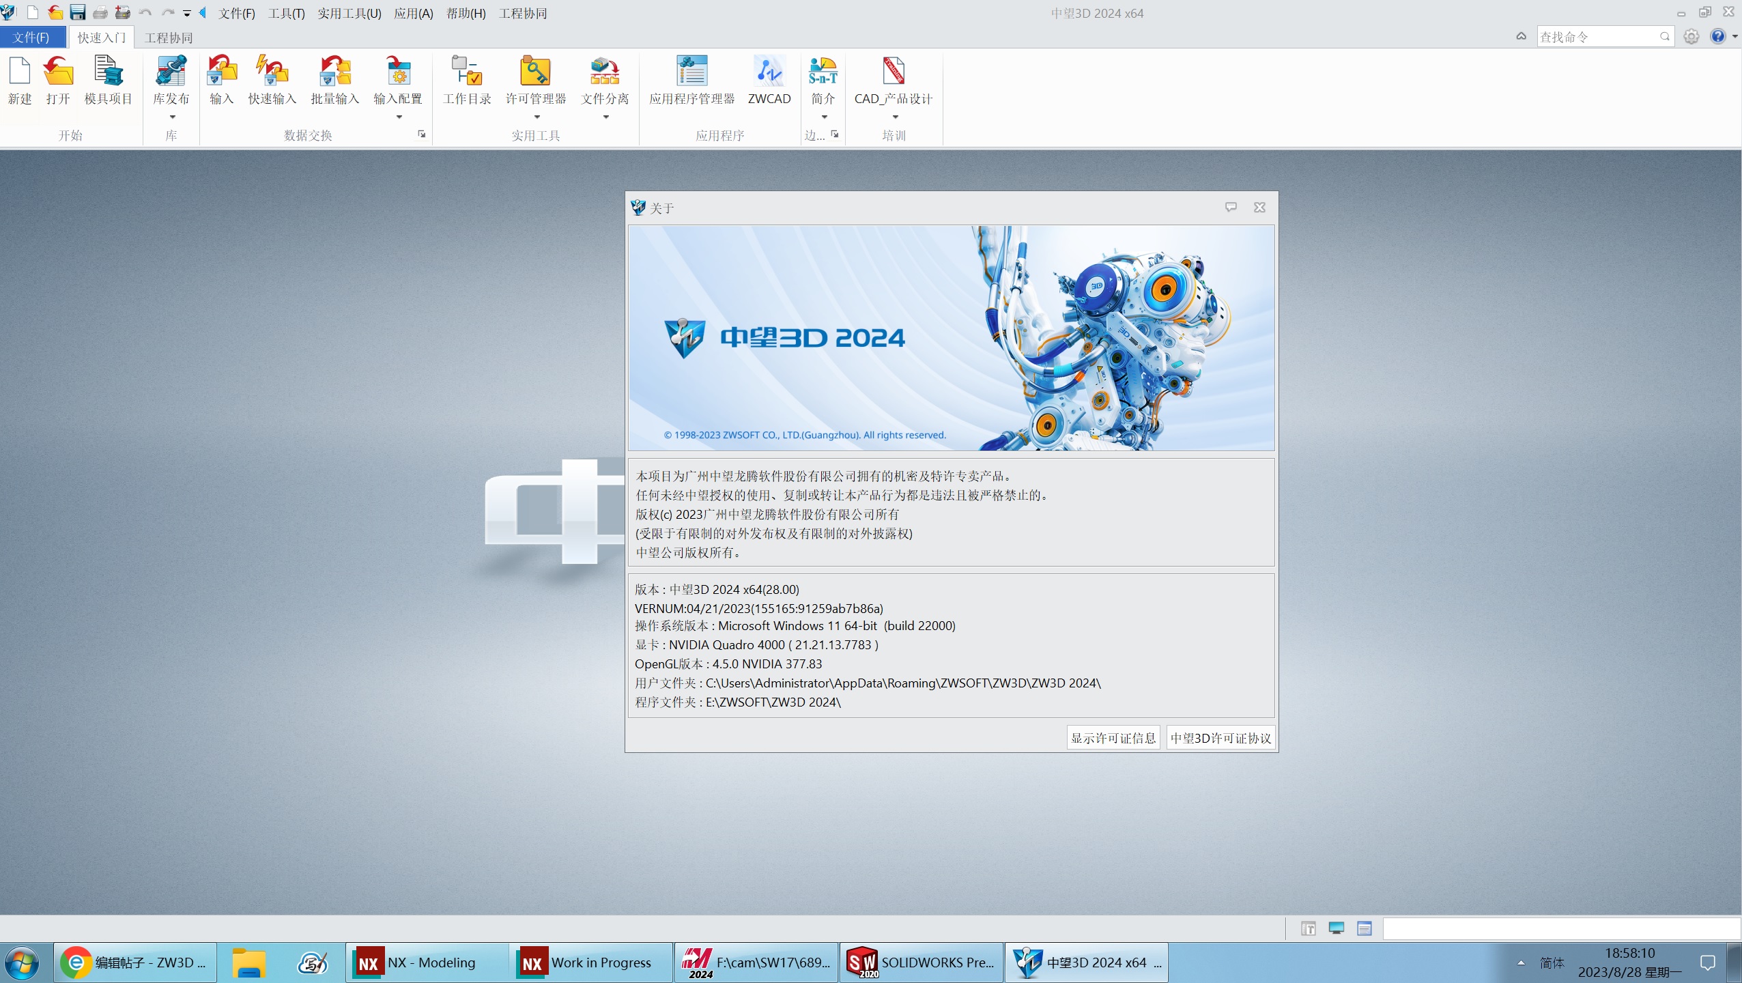This screenshot has height=983, width=1742.
Task: Switch to Work in Progress NX taskbar item
Action: tap(592, 963)
